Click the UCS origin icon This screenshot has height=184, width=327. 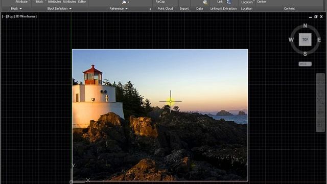click(x=71, y=182)
